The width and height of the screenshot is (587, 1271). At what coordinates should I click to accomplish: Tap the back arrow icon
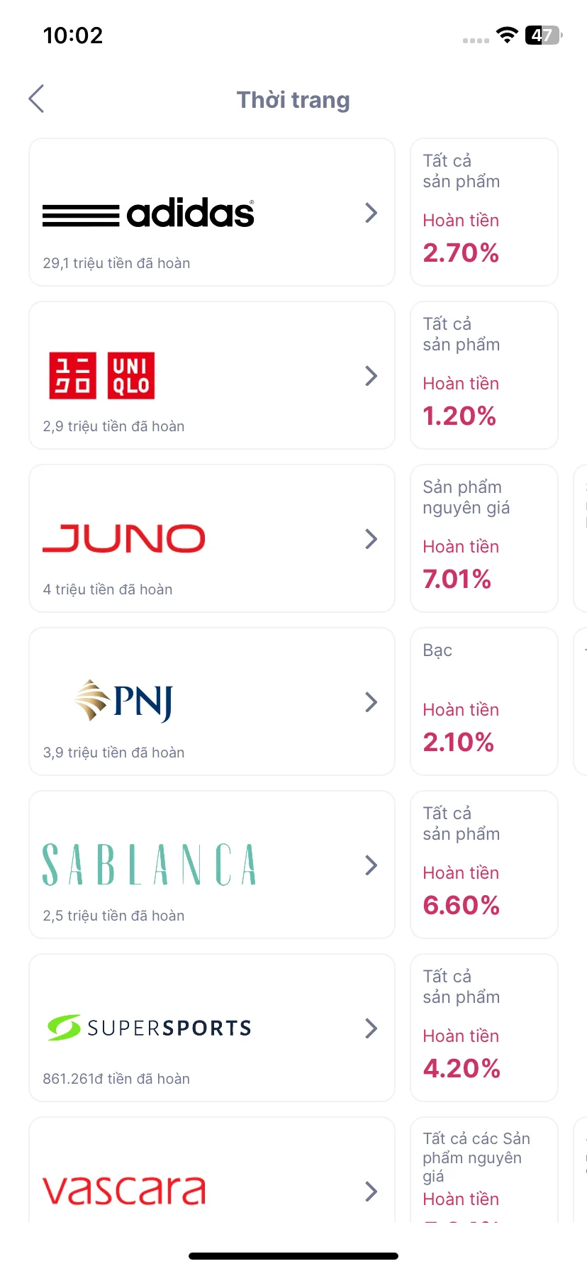click(37, 99)
